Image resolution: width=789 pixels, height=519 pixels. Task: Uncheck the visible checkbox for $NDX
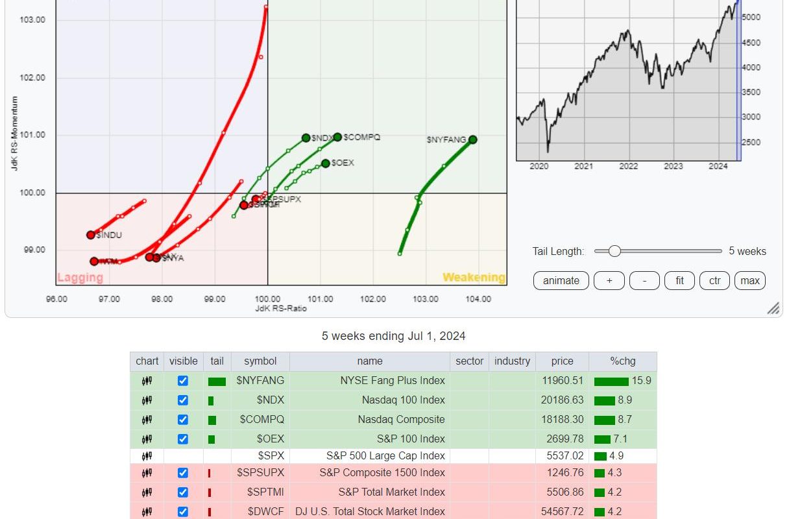pos(183,400)
